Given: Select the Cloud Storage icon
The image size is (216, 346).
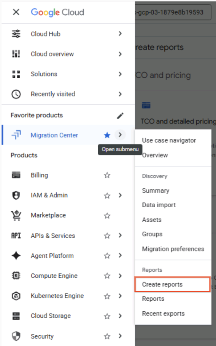Looking at the screenshot, I should point(16,316).
